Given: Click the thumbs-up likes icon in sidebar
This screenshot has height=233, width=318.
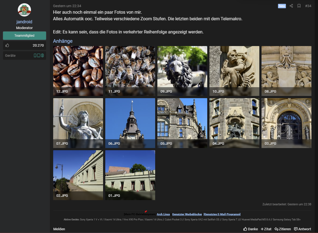Looking at the screenshot, I should 7,46.
